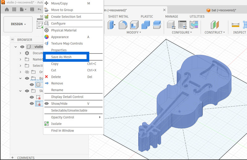Expand the COMMENTS panel
Image resolution: width=247 pixels, height=160 pixels.
pos(12,158)
